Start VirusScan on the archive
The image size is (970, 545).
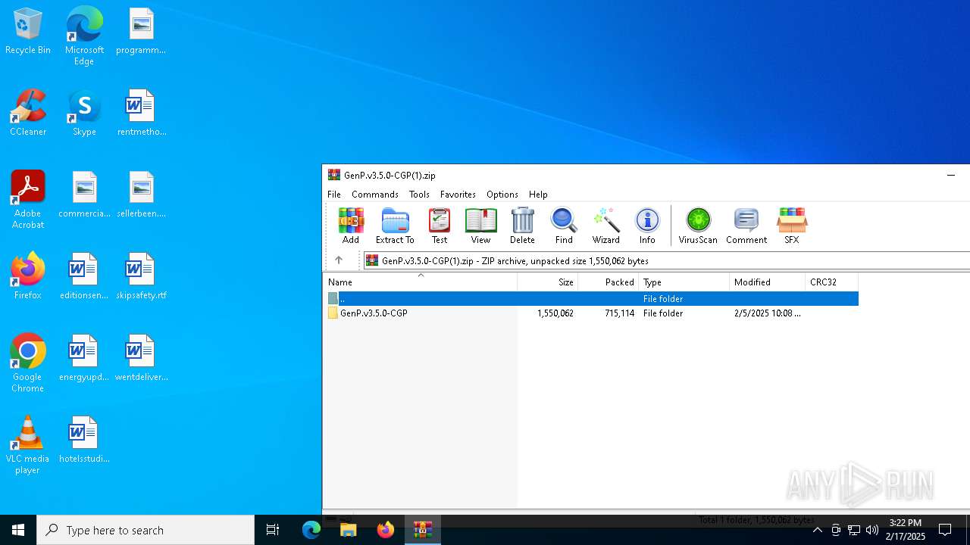click(x=698, y=226)
